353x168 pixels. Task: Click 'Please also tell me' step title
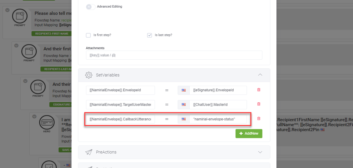point(53,13)
